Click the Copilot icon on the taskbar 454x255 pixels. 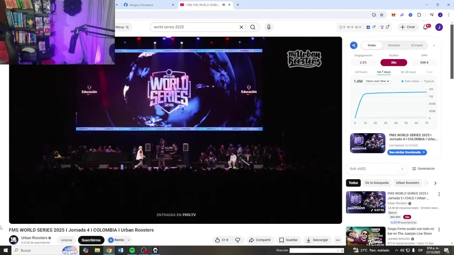(x=86, y=250)
